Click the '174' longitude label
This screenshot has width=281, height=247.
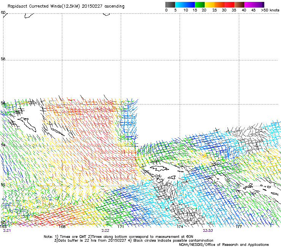point(180,227)
